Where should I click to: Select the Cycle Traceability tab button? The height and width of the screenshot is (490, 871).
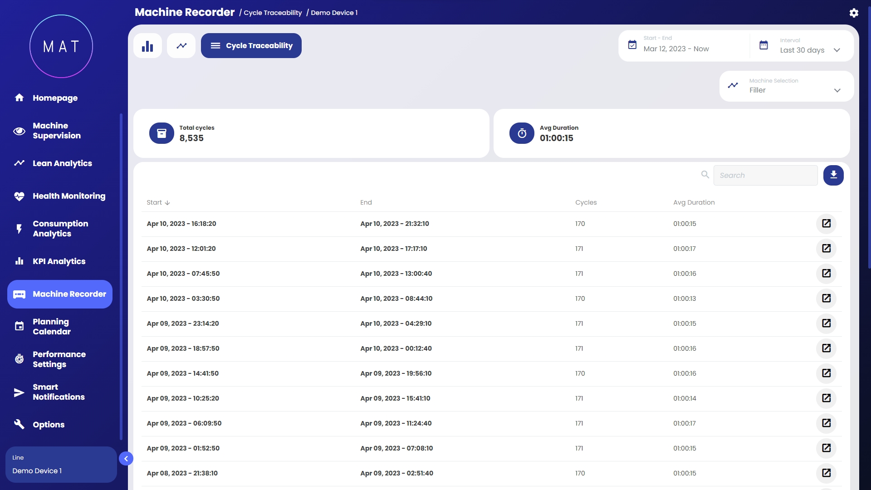coord(251,46)
